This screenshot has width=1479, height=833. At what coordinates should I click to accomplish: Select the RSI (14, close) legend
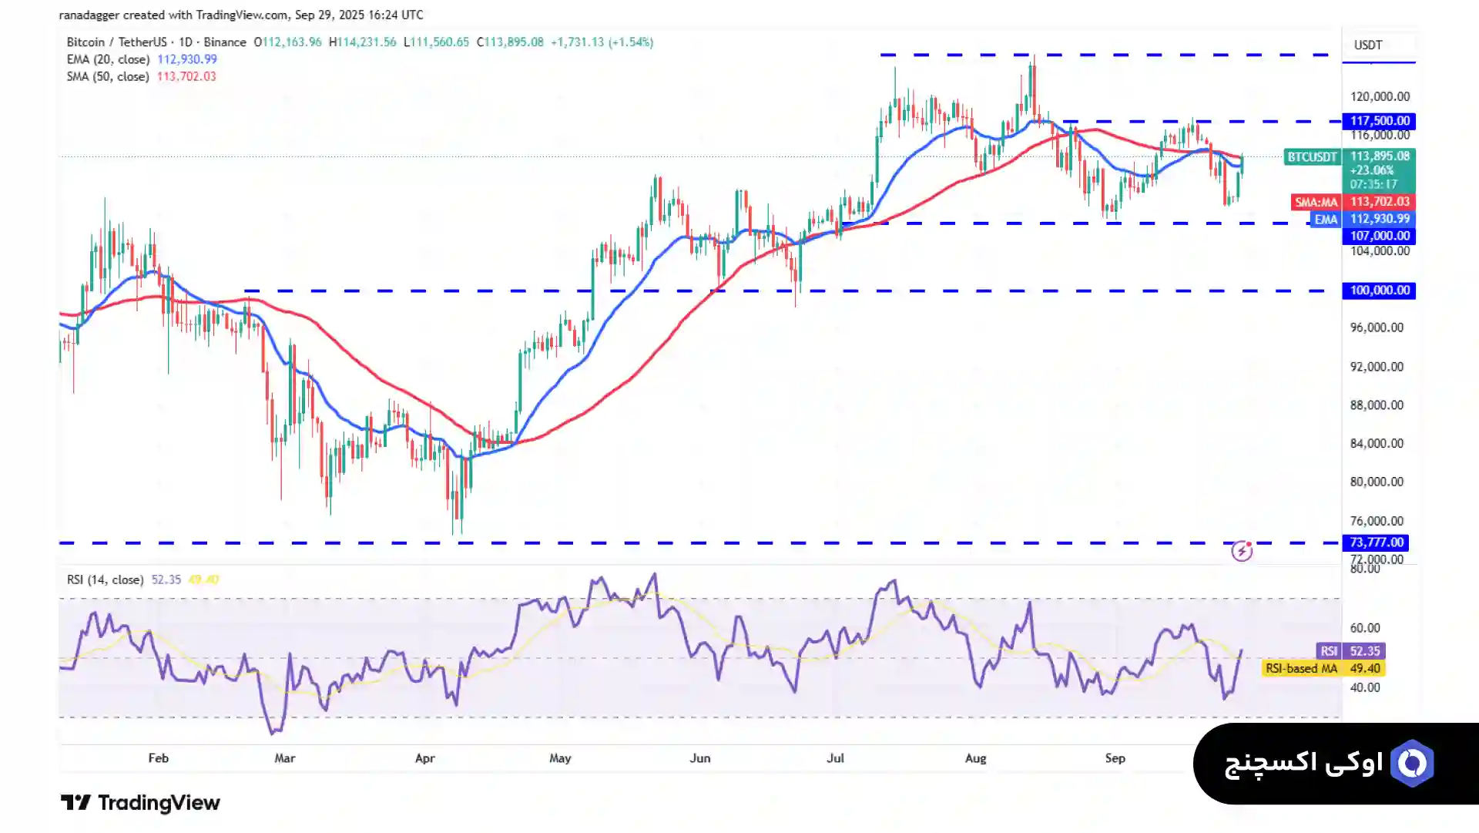[x=105, y=579]
